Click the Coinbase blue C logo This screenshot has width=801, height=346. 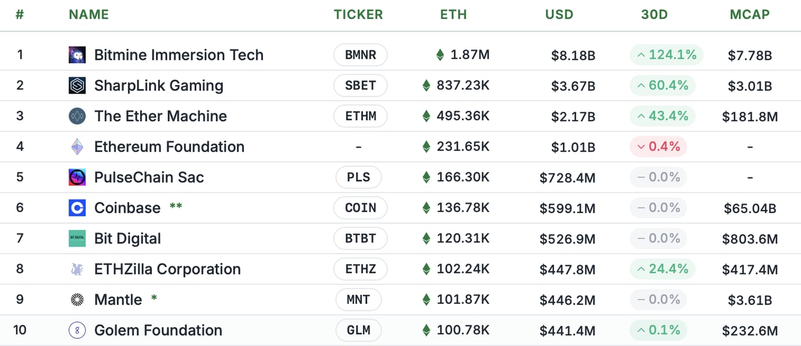coord(77,208)
